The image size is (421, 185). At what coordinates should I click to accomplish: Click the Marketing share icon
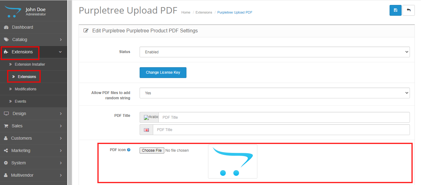(6, 151)
